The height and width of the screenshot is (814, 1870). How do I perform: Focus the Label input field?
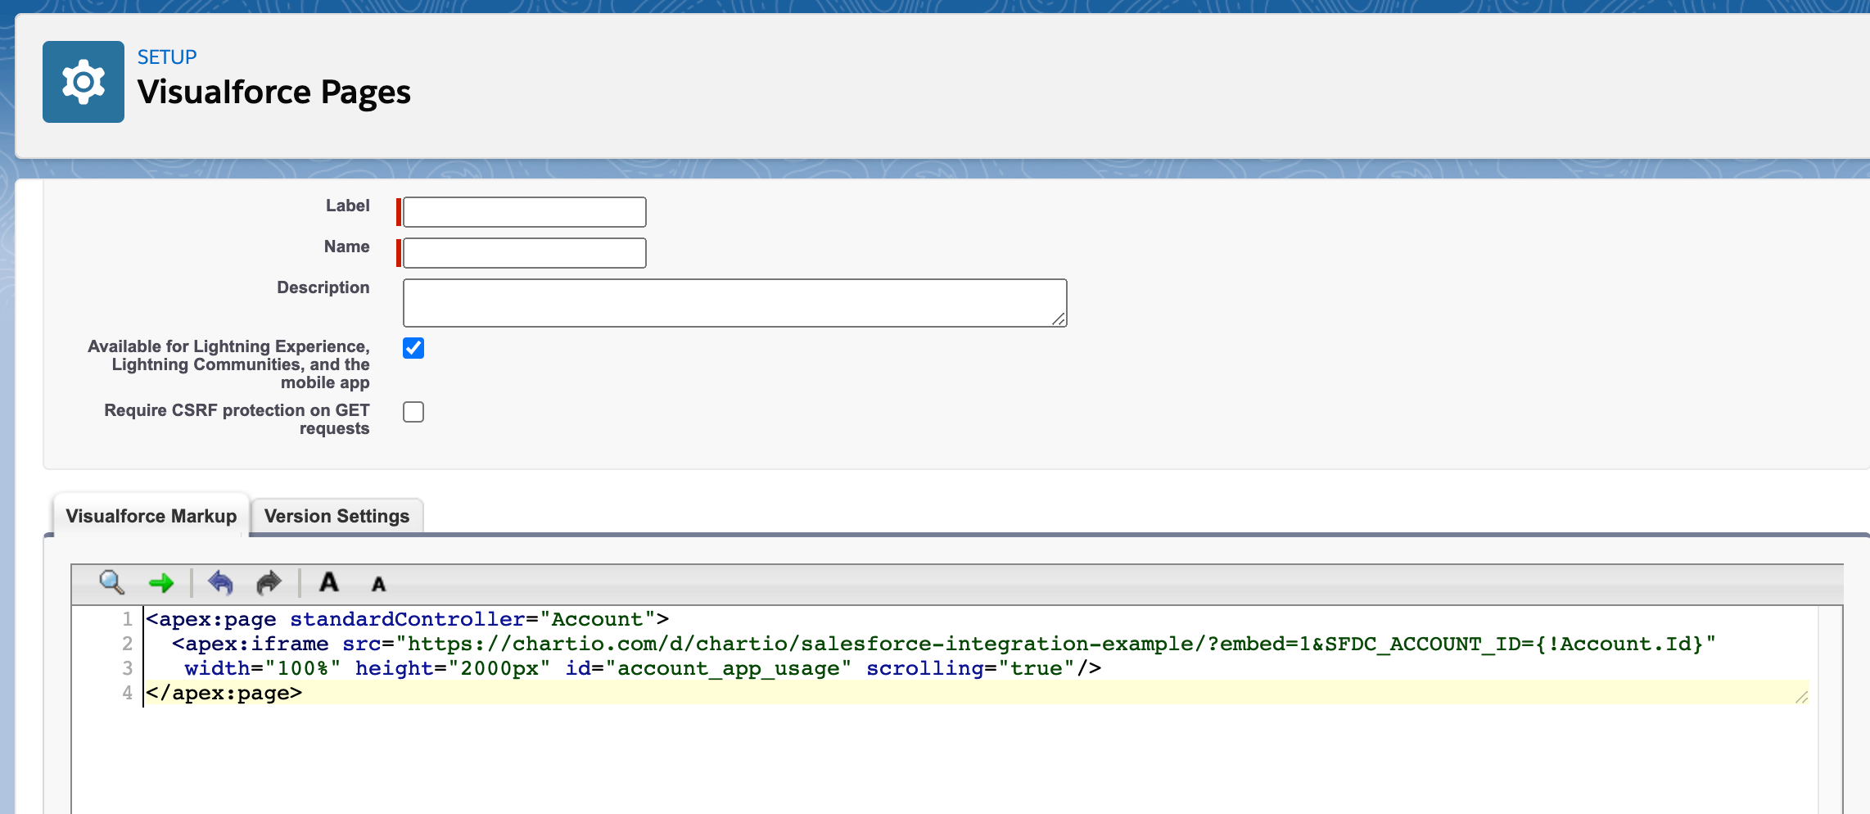click(525, 212)
